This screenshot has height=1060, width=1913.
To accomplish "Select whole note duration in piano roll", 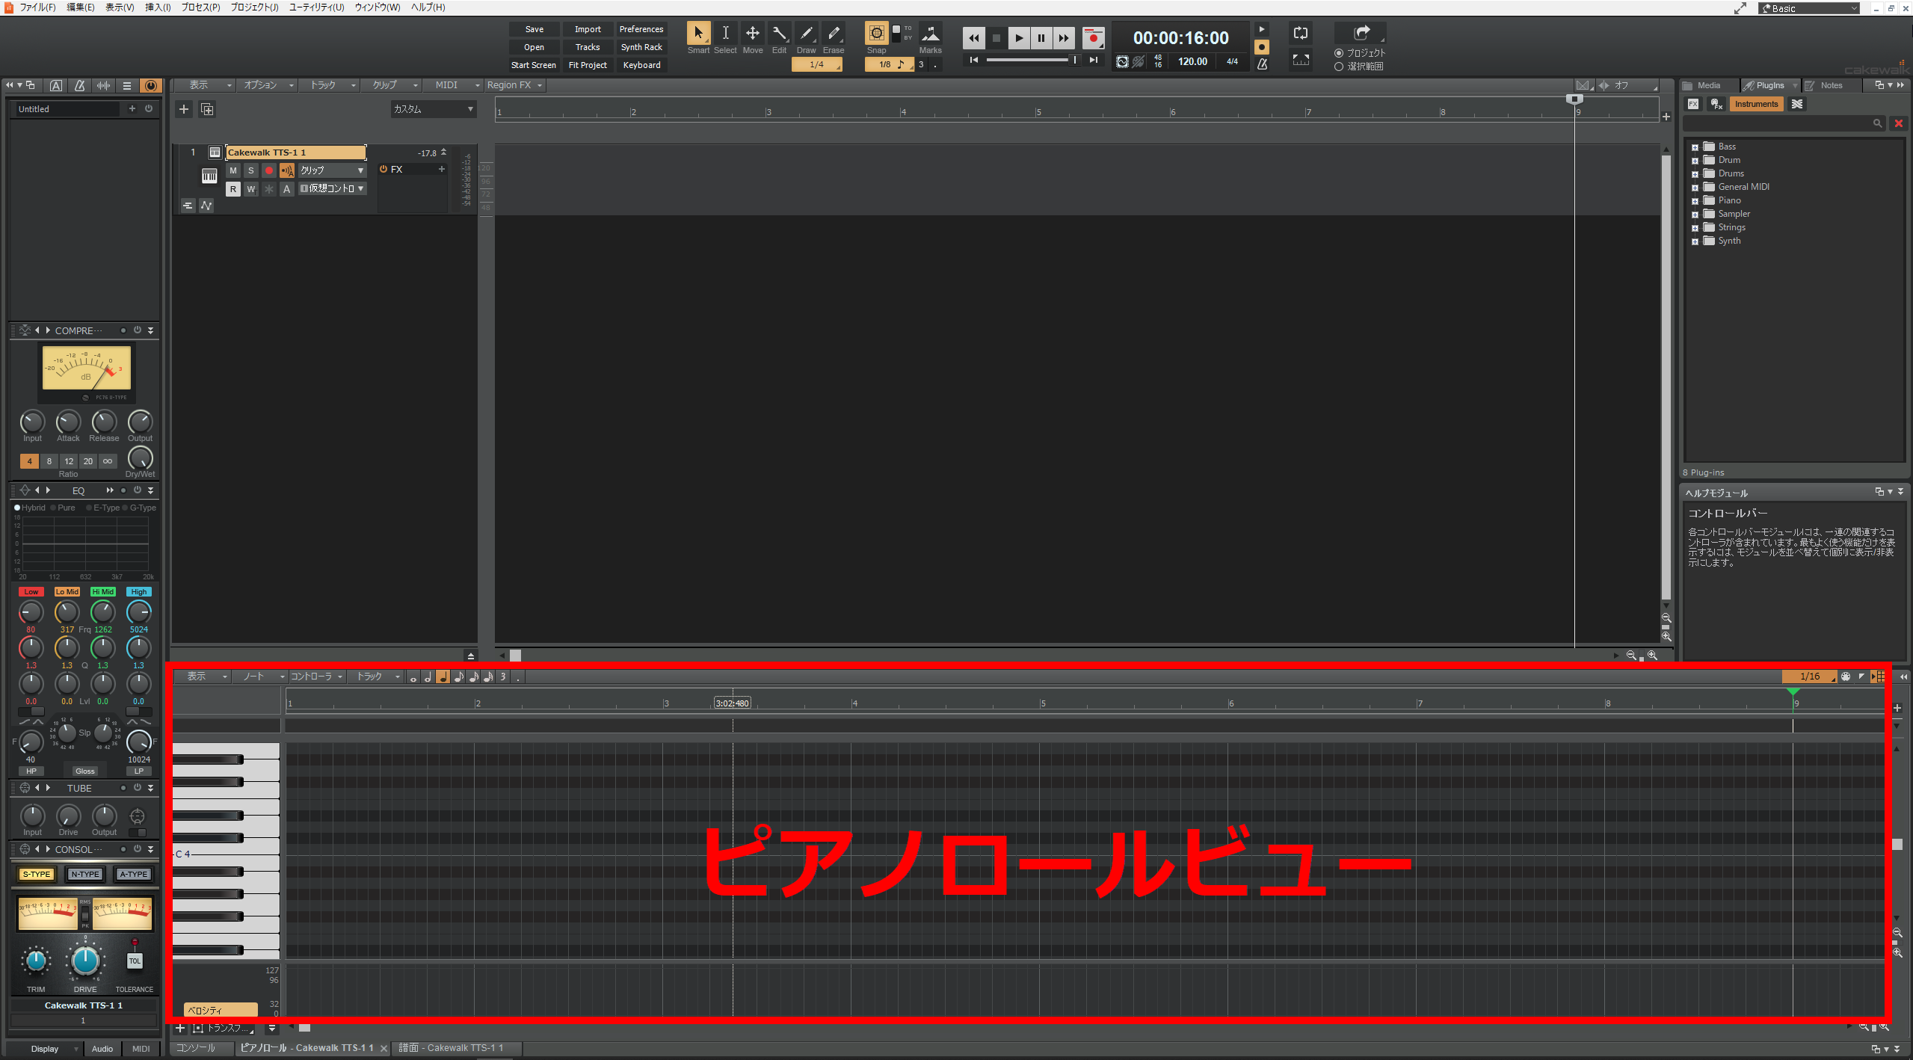I will click(413, 677).
